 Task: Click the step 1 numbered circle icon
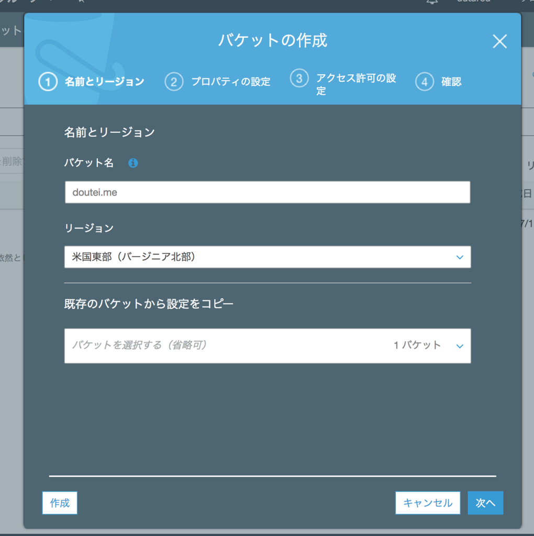(48, 82)
